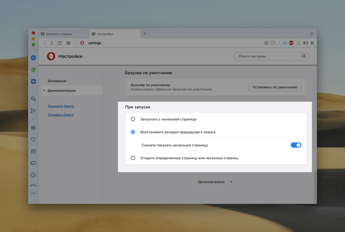The height and width of the screenshot is (232, 345).
Task: Open the sidebar send arrow icon
Action: (x=33, y=111)
